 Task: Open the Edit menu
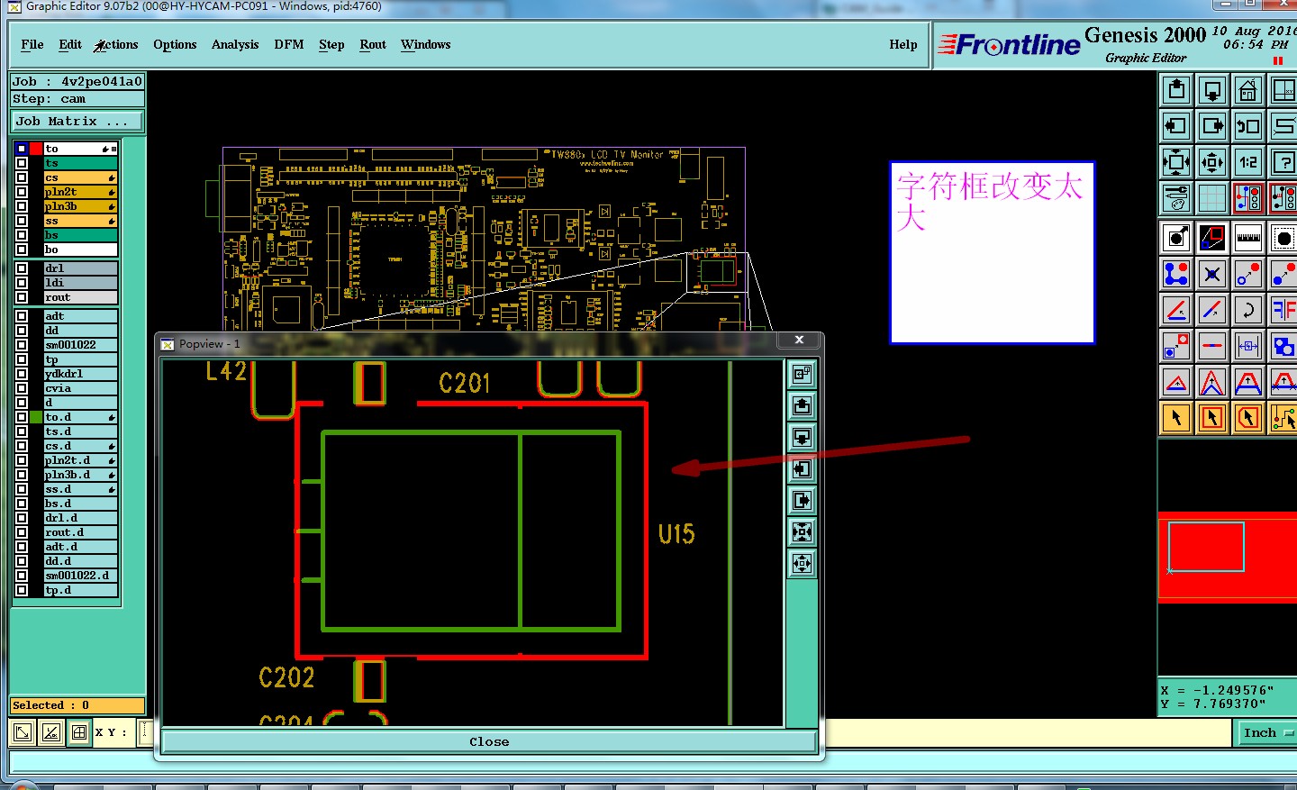70,45
